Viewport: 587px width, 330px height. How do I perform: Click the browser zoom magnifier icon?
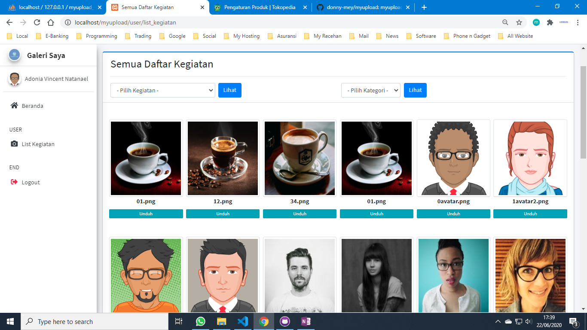(505, 22)
